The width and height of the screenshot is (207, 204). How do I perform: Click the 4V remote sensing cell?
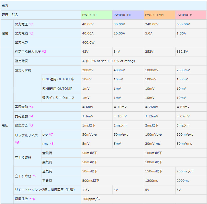(x=128, y=190)
